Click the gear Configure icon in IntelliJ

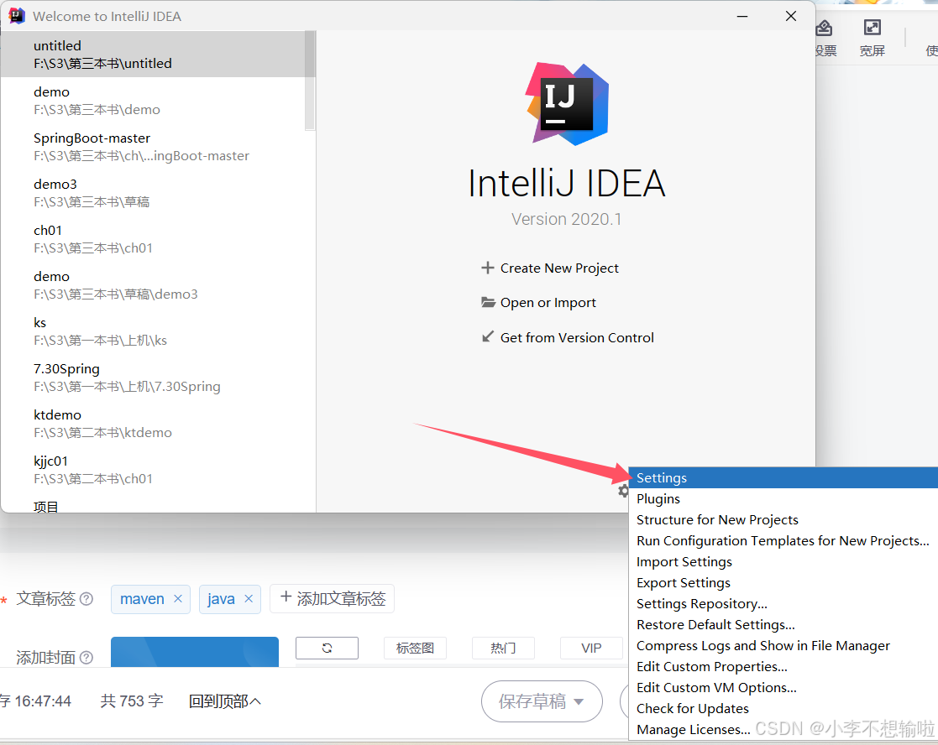[623, 491]
